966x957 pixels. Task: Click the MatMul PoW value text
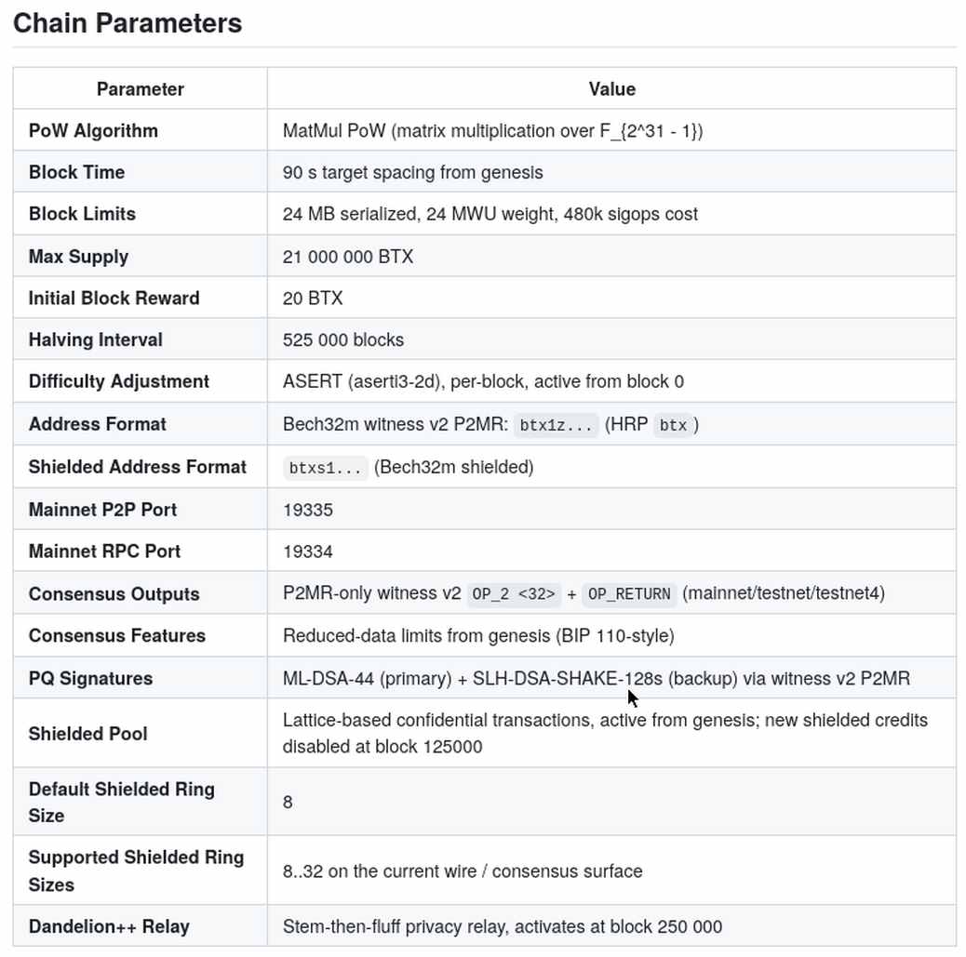point(493,130)
